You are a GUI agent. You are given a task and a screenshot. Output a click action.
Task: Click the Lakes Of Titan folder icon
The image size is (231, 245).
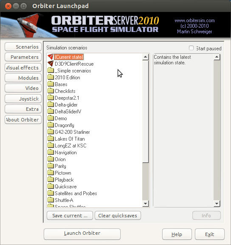click(51, 139)
